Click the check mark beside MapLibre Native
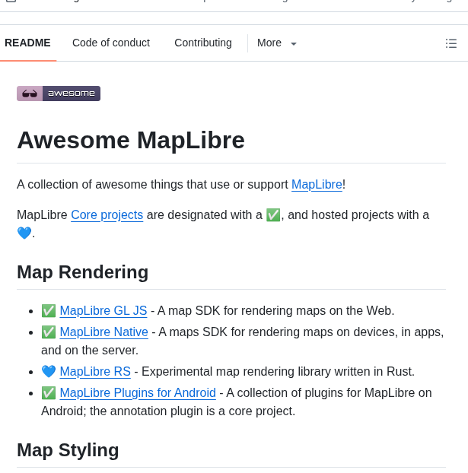468x473 pixels. click(49, 332)
